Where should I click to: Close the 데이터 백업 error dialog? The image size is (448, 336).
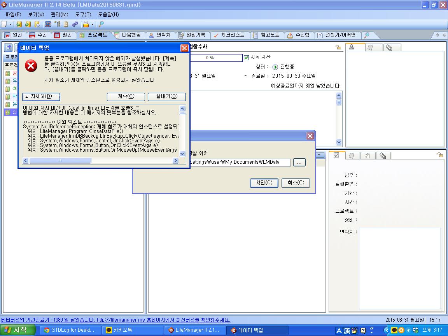(184, 48)
